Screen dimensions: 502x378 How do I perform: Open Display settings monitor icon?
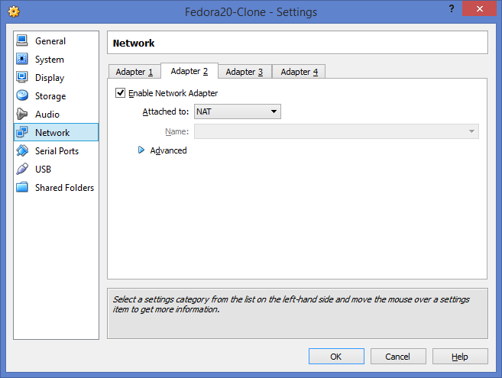22,77
